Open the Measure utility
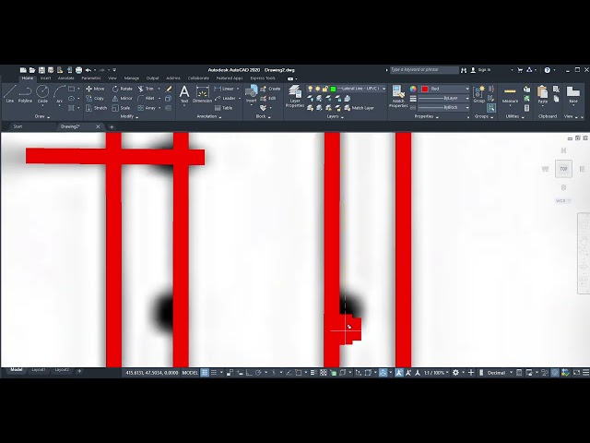Screen dimensions: 590x443 pyautogui.click(x=510, y=95)
